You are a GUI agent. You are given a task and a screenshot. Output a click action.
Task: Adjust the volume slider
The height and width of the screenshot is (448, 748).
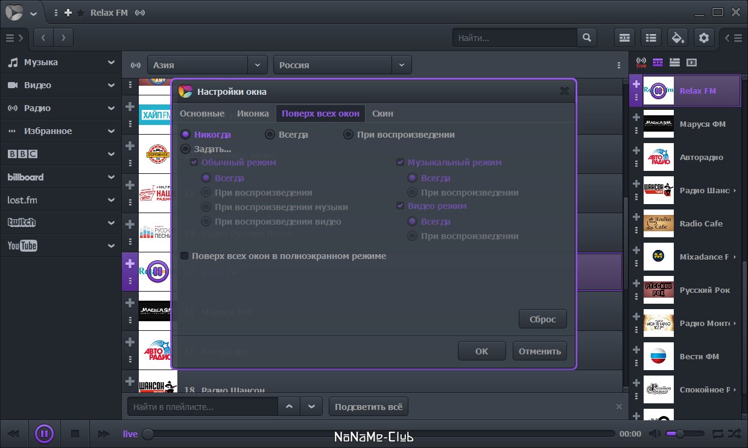point(685,434)
